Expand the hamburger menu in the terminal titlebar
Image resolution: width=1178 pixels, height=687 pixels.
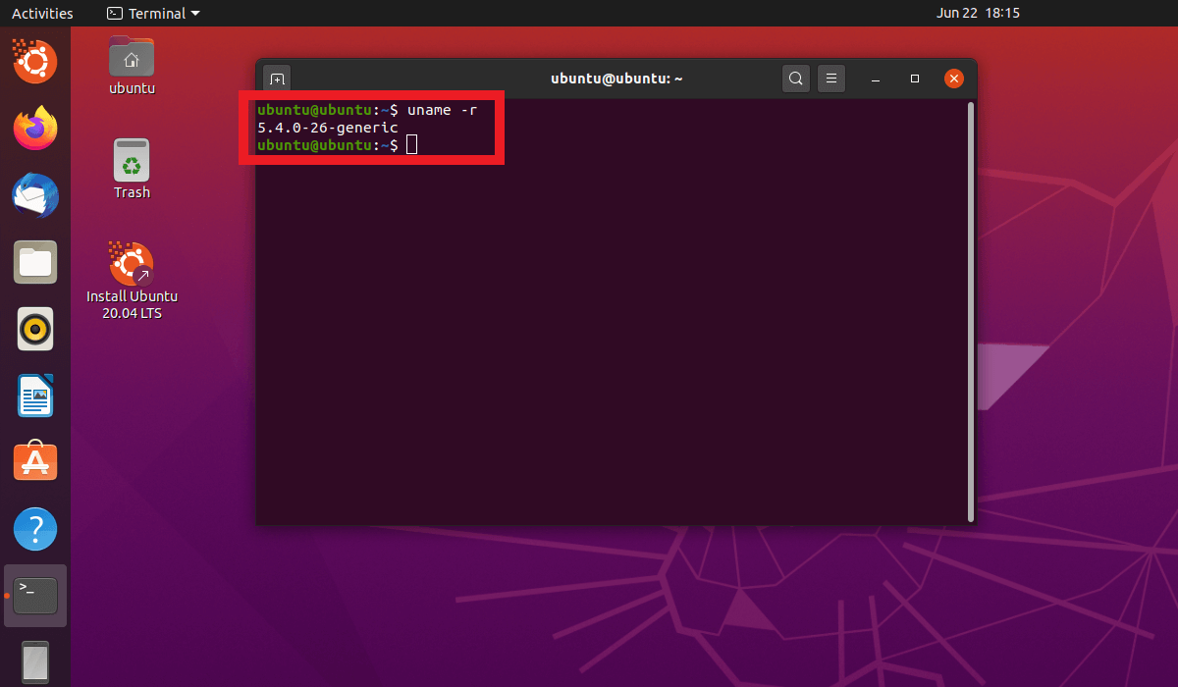(831, 78)
